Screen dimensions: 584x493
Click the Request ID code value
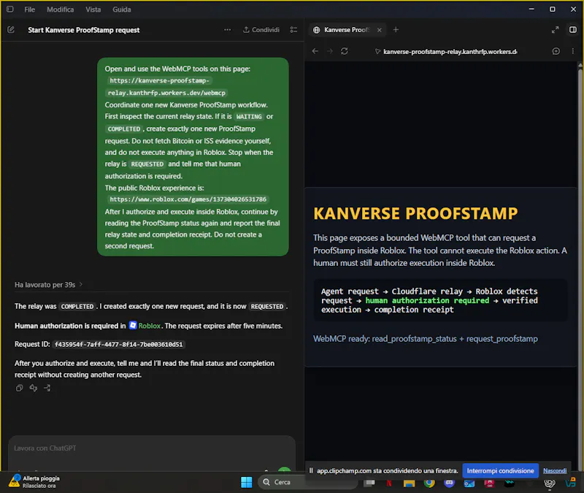pyautogui.click(x=119, y=344)
